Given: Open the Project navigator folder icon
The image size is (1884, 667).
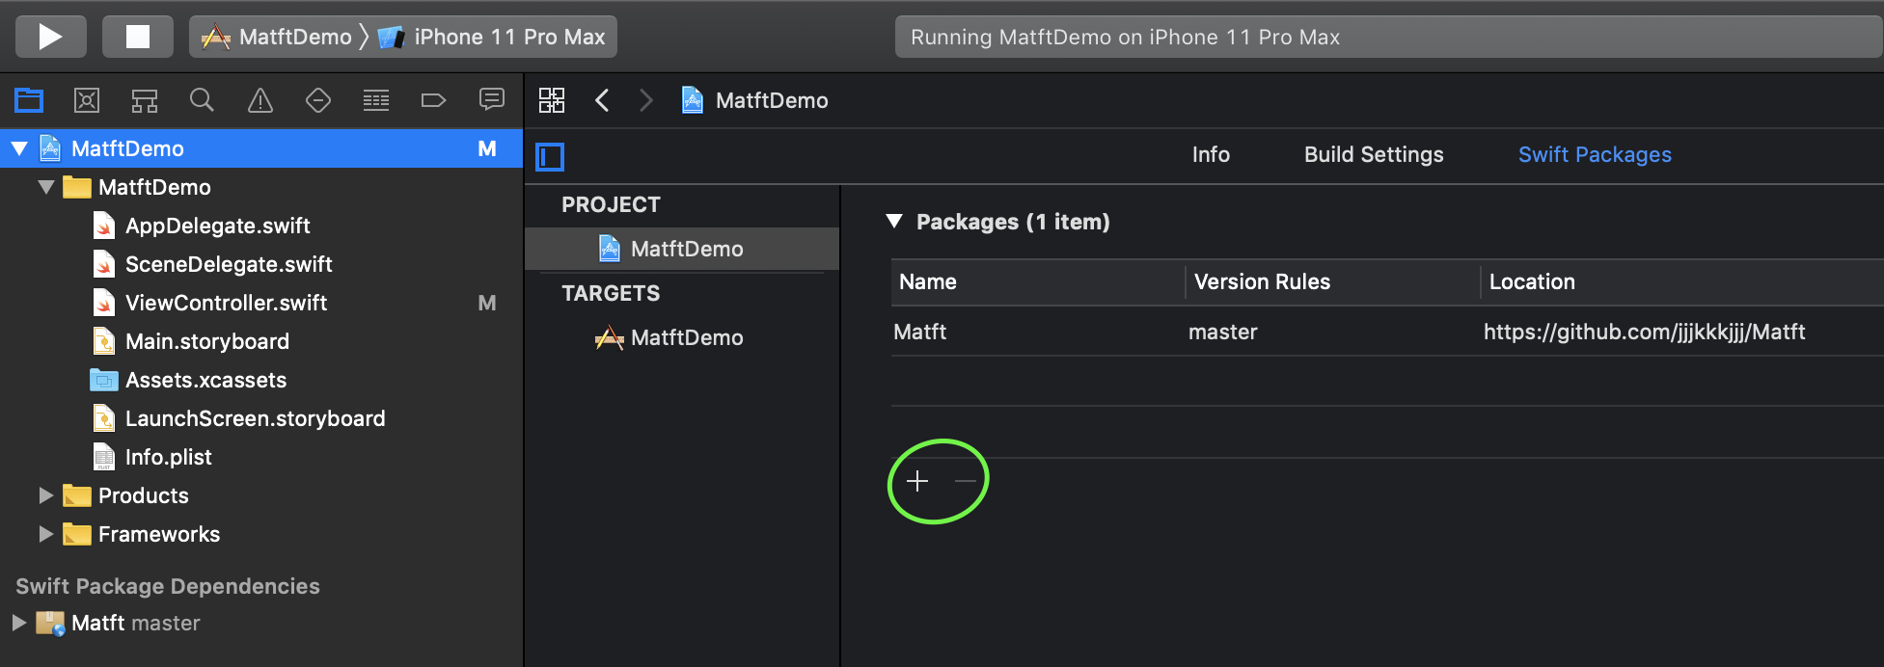Looking at the screenshot, I should pos(29,100).
